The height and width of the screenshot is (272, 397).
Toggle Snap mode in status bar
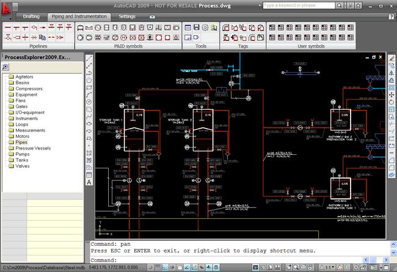coord(150,267)
